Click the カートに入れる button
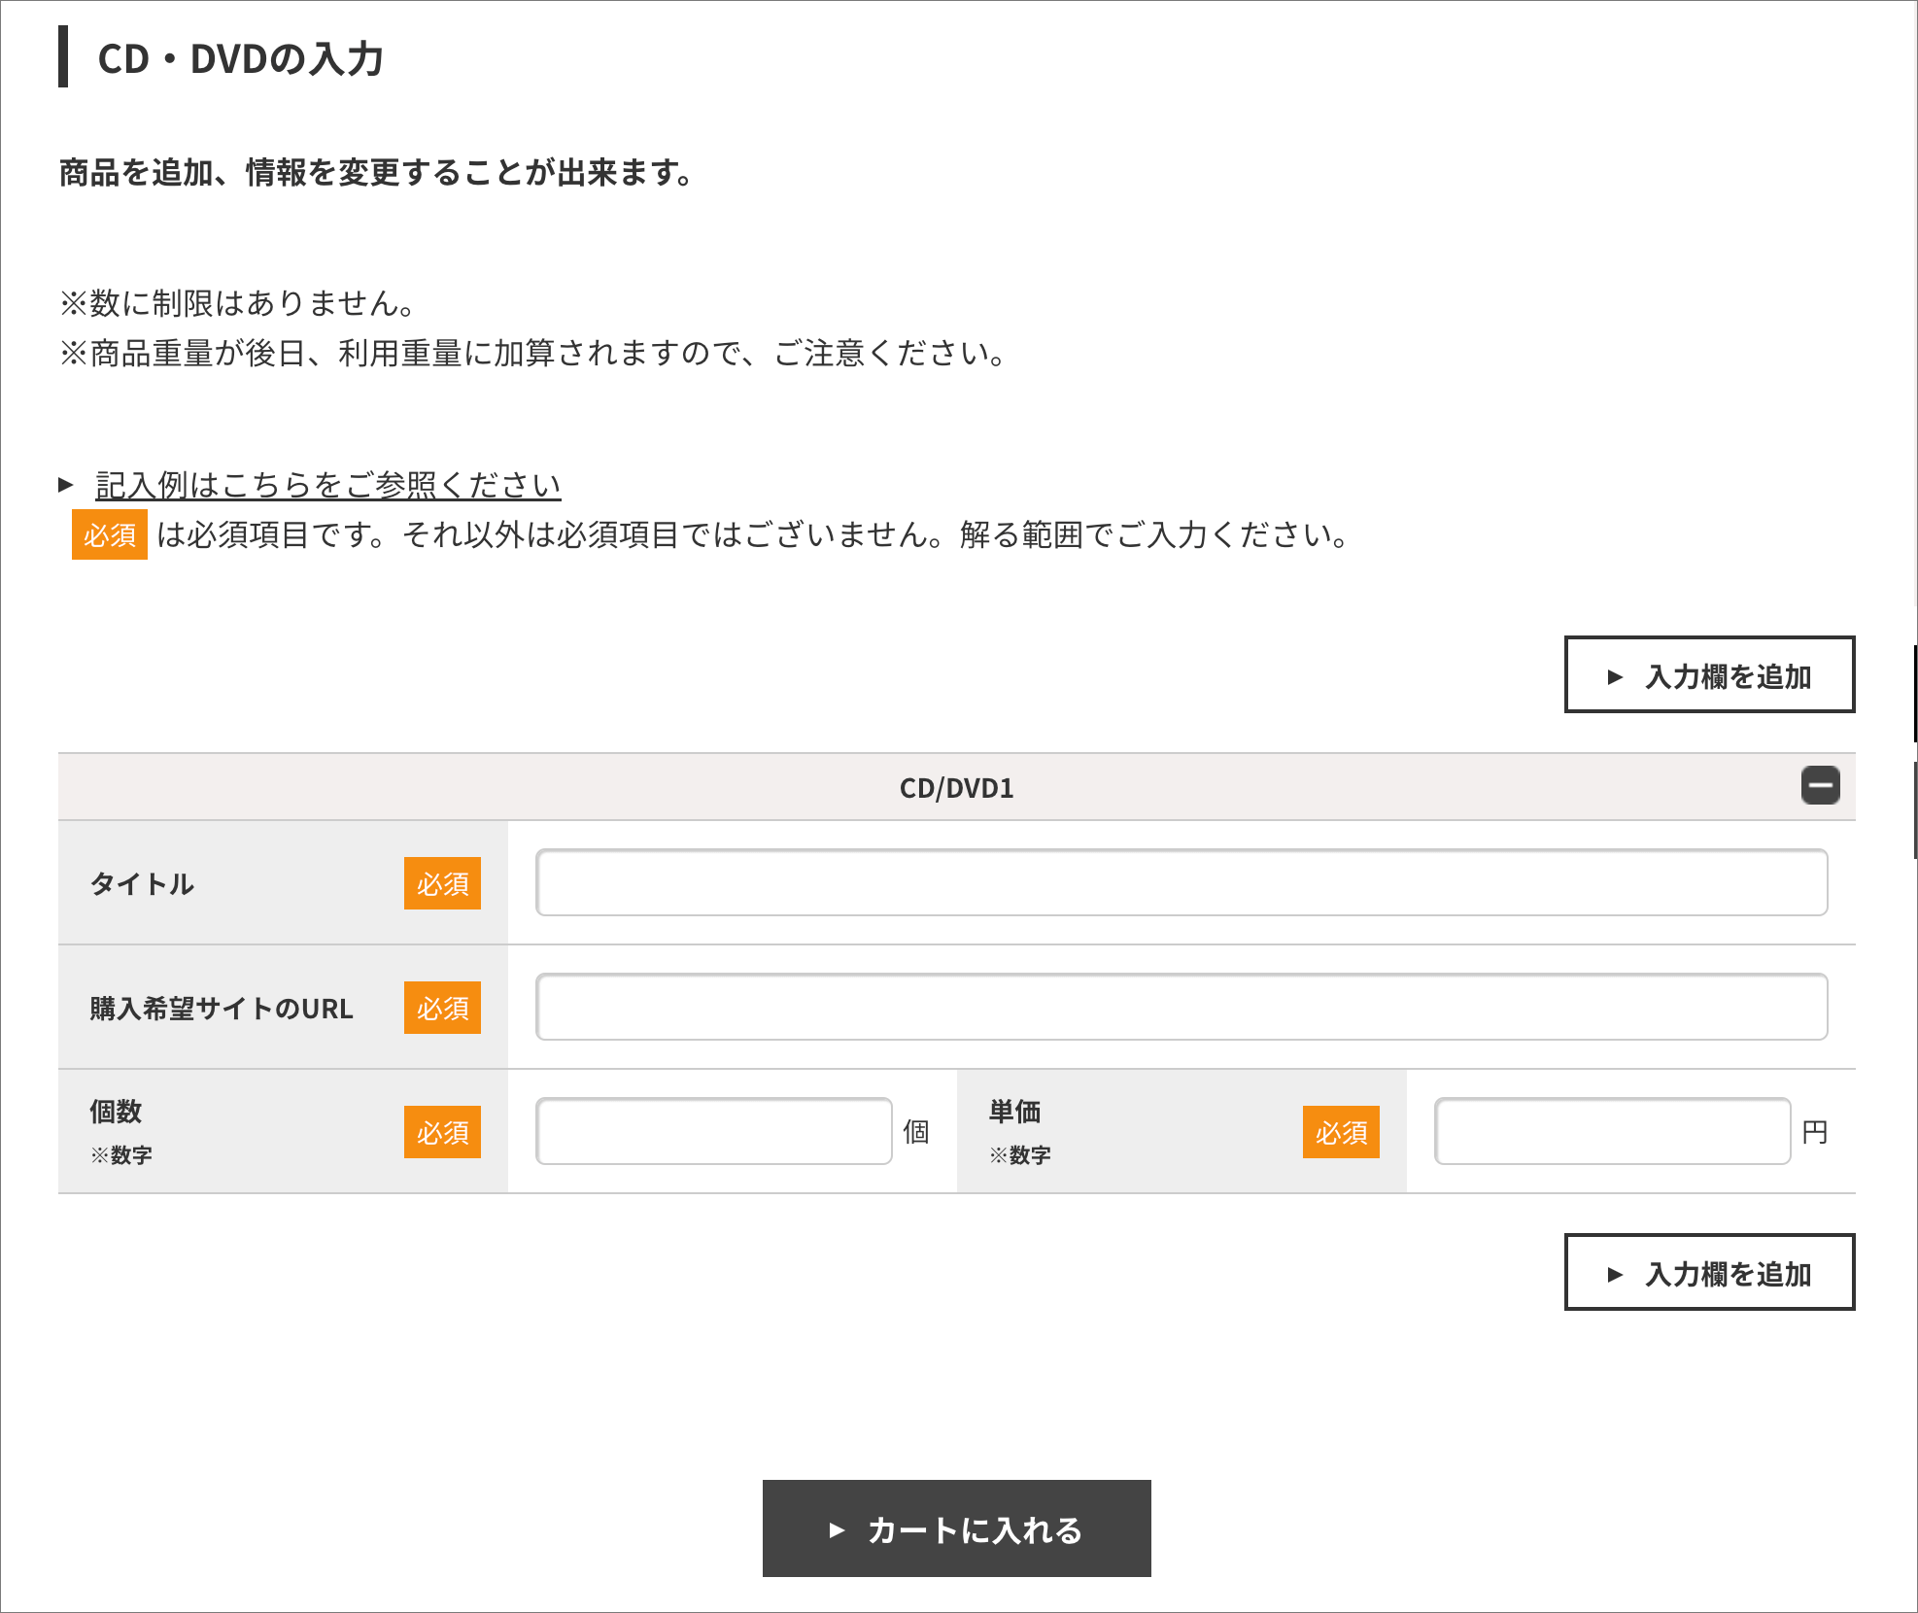 click(x=956, y=1528)
